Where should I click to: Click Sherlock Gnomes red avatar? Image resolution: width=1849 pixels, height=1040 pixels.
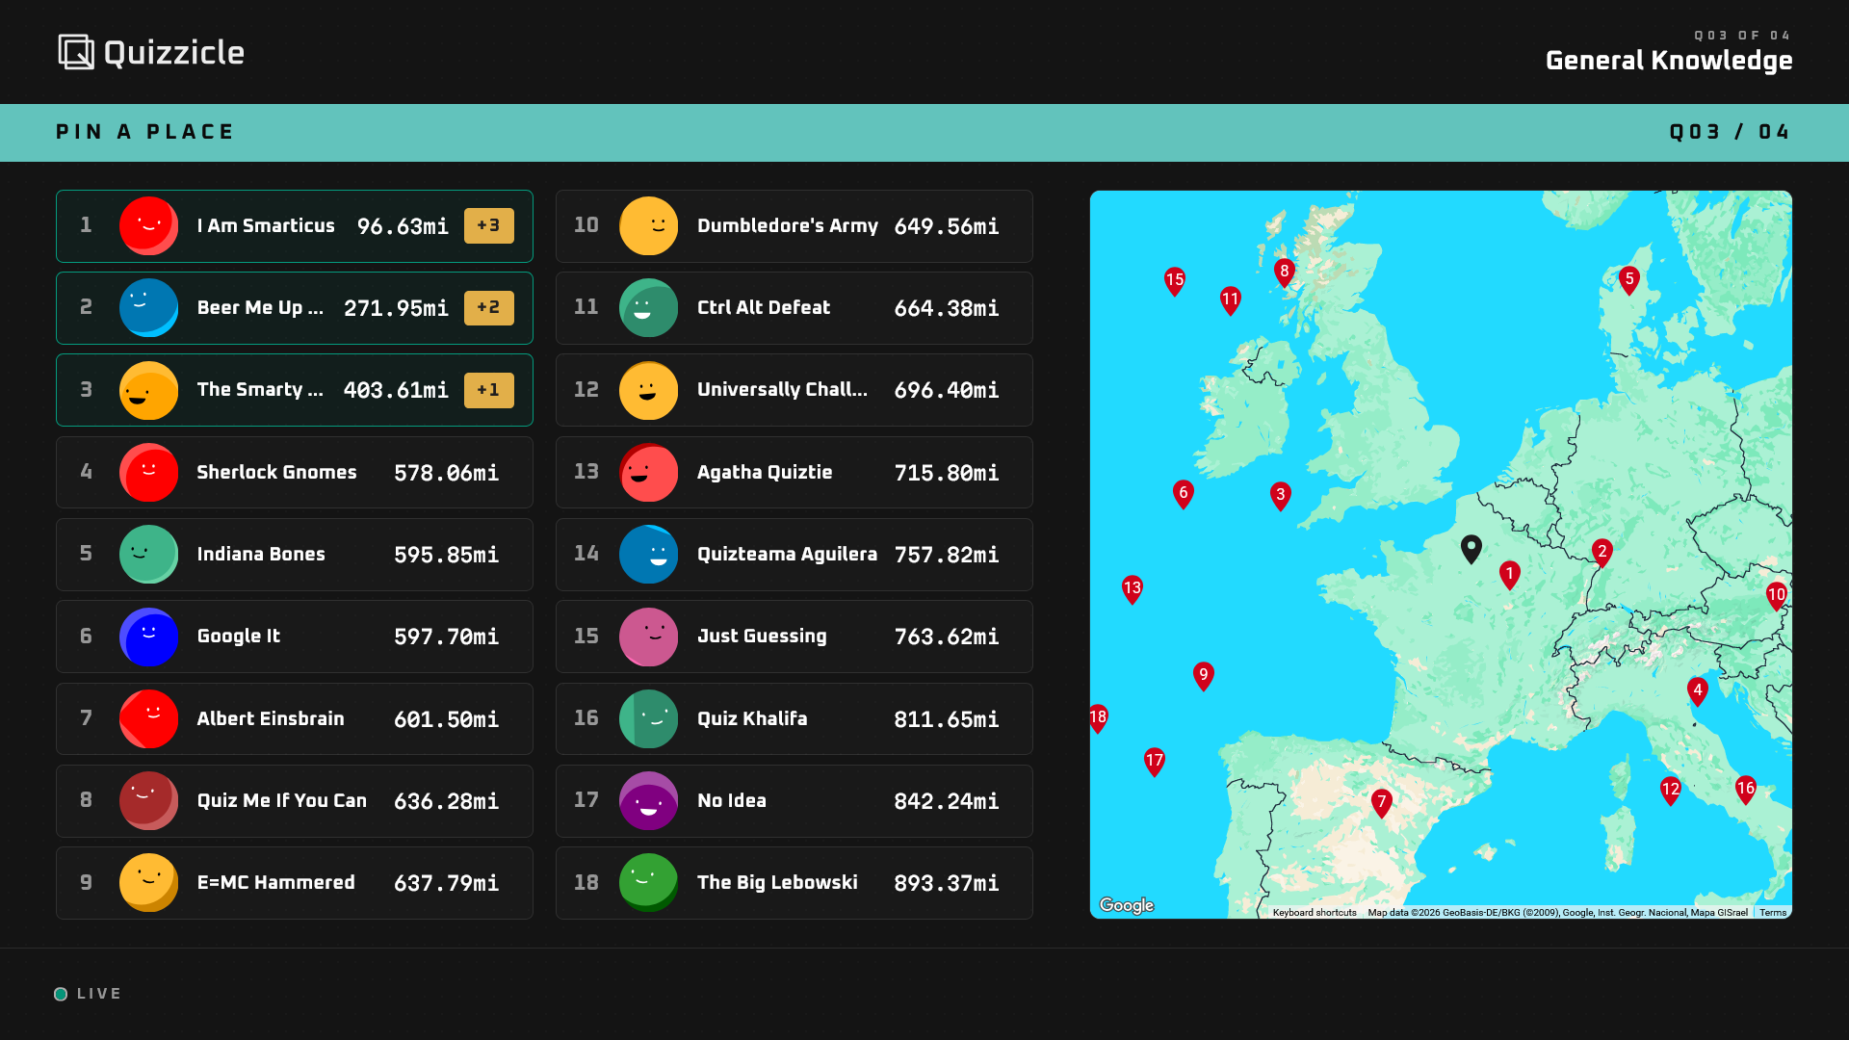(148, 473)
